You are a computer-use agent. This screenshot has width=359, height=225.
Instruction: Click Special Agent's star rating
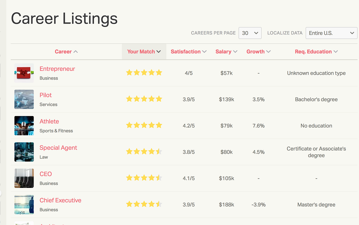(144, 152)
